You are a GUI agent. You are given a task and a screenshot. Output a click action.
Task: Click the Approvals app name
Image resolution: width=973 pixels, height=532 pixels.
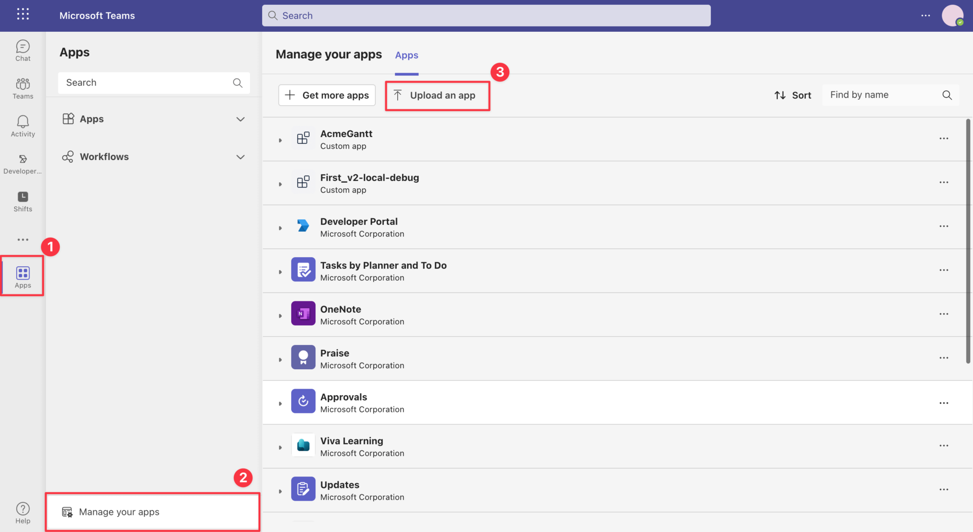coord(343,397)
